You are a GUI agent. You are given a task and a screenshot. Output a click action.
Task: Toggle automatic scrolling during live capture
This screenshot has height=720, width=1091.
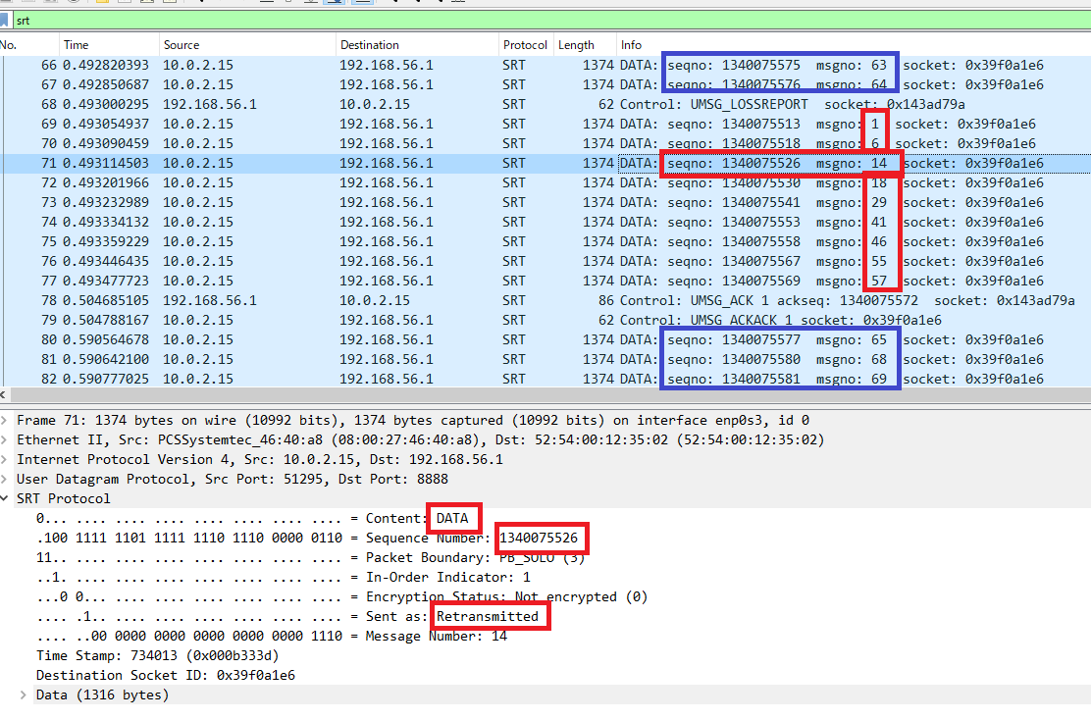(336, 4)
